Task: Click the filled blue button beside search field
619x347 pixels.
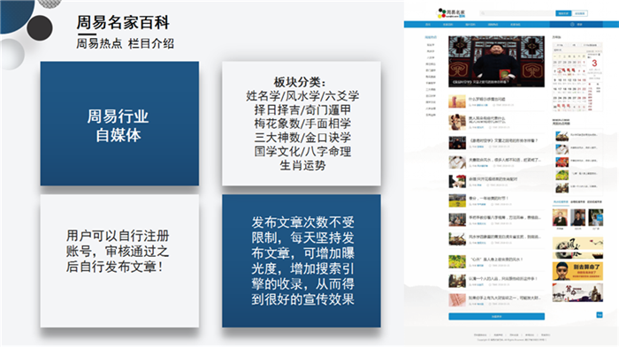Action: coord(563,13)
